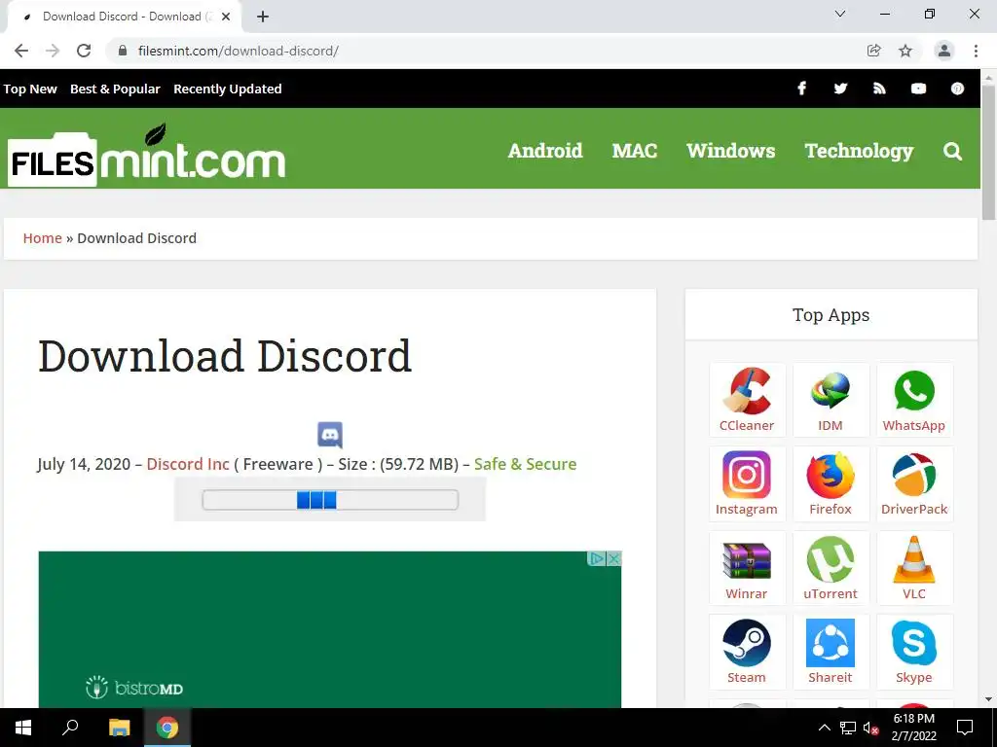
Task: Click the page vertical scrollbar thumb
Action: (x=989, y=153)
